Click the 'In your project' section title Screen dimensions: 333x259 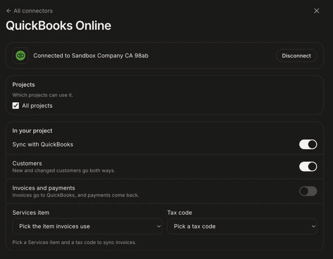pyautogui.click(x=32, y=131)
